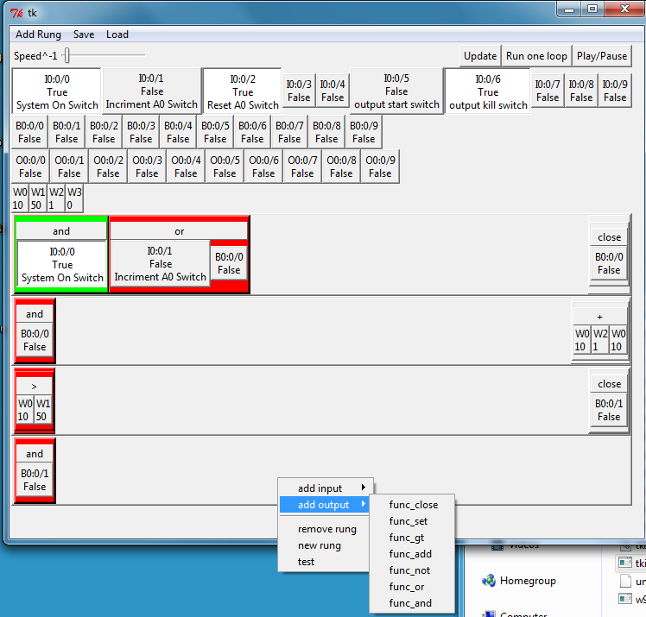Click B0:0/0 bit in the bit row
Screen dimensions: 646x617
(29, 132)
